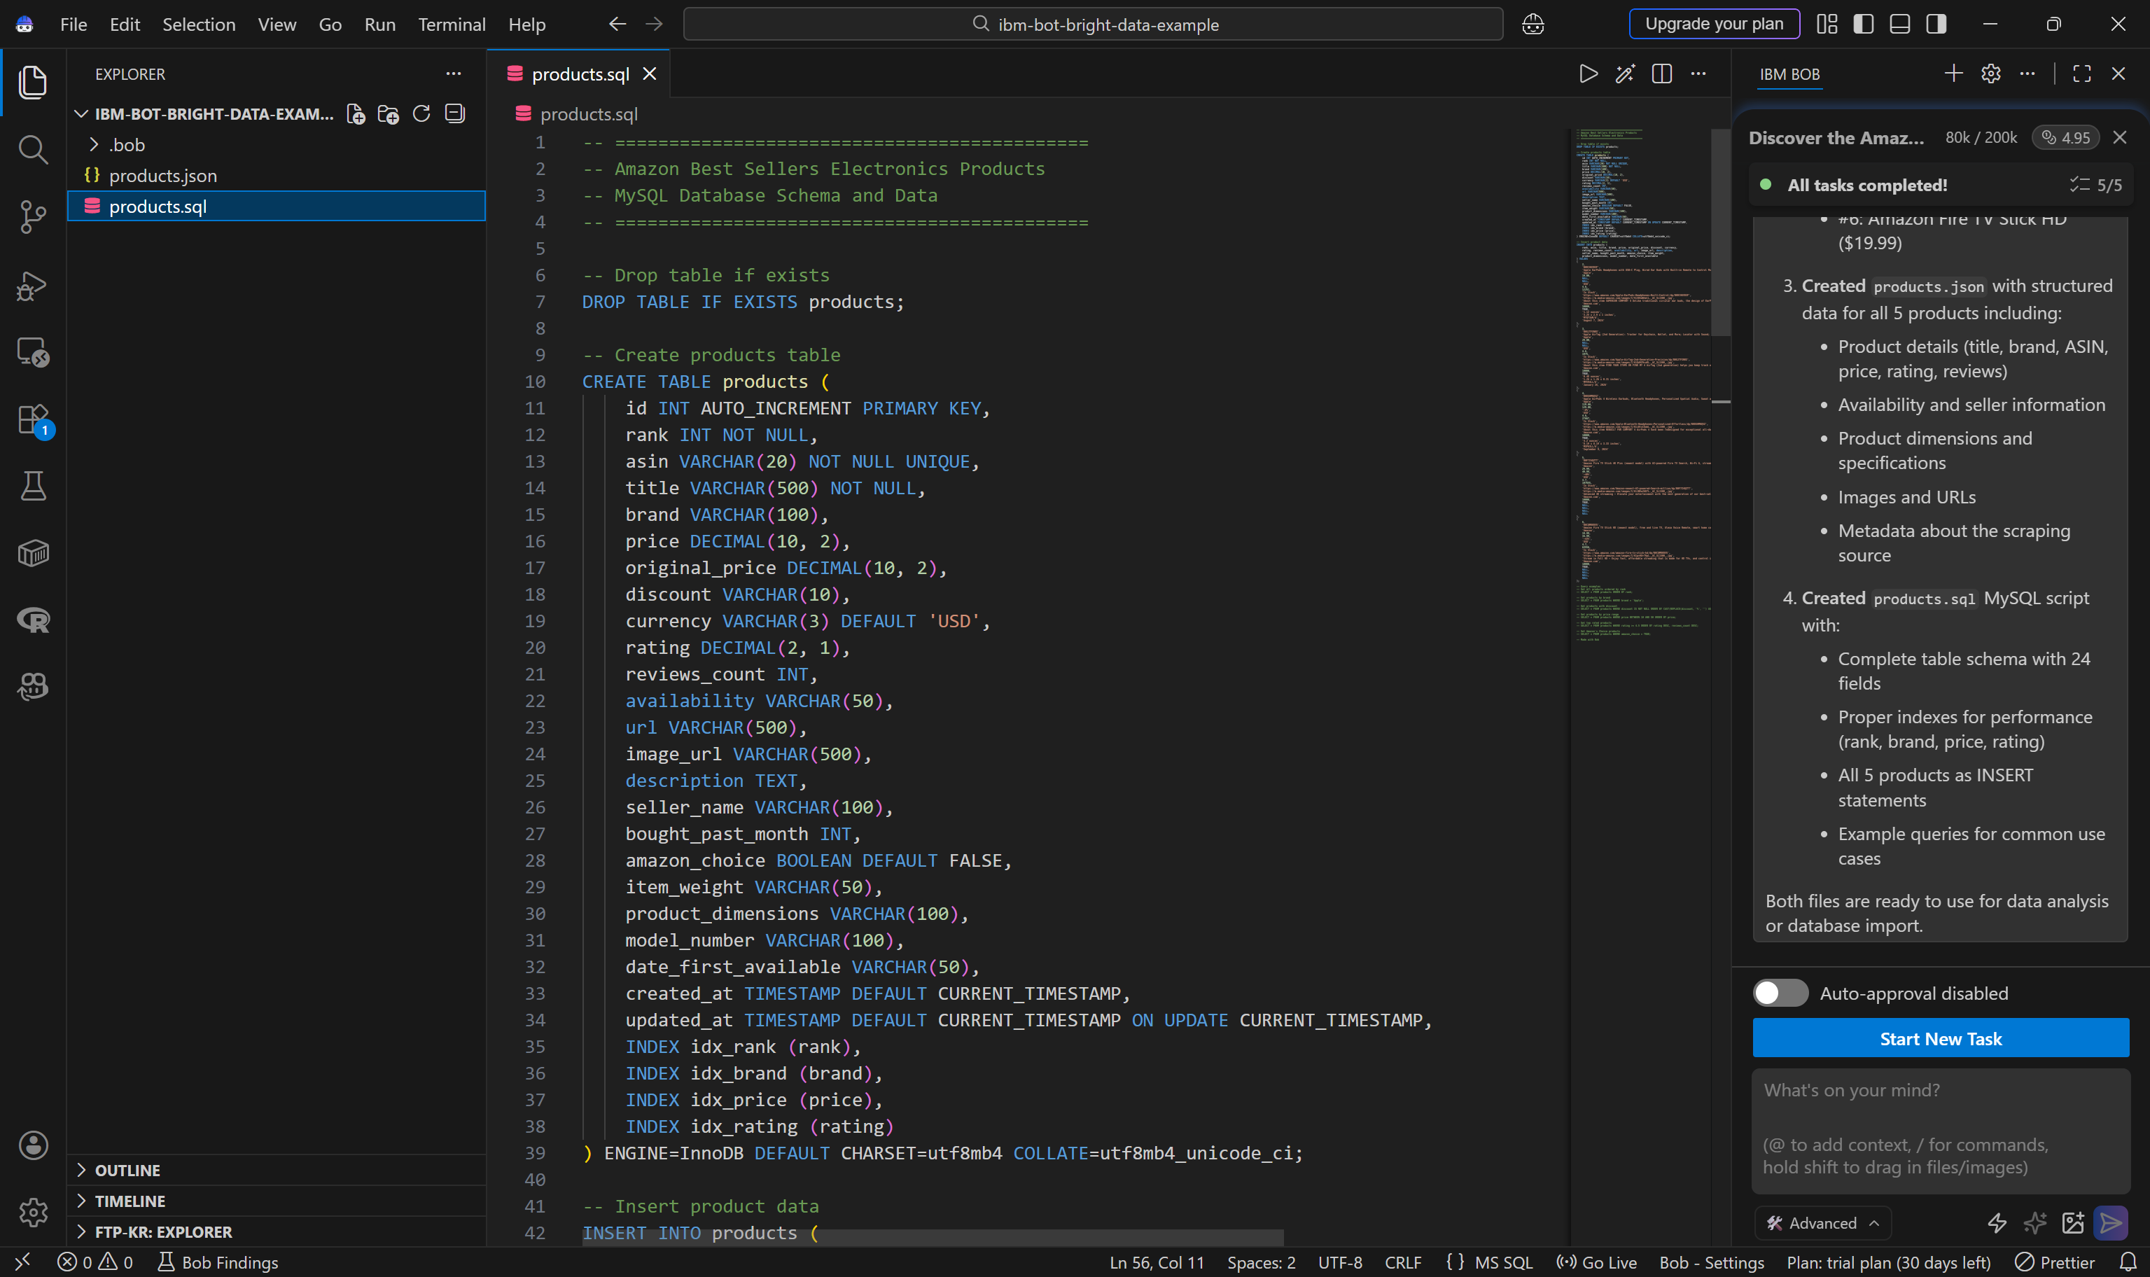Image resolution: width=2150 pixels, height=1277 pixels.
Task: Open the Manage gear in activity bar
Action: click(33, 1213)
